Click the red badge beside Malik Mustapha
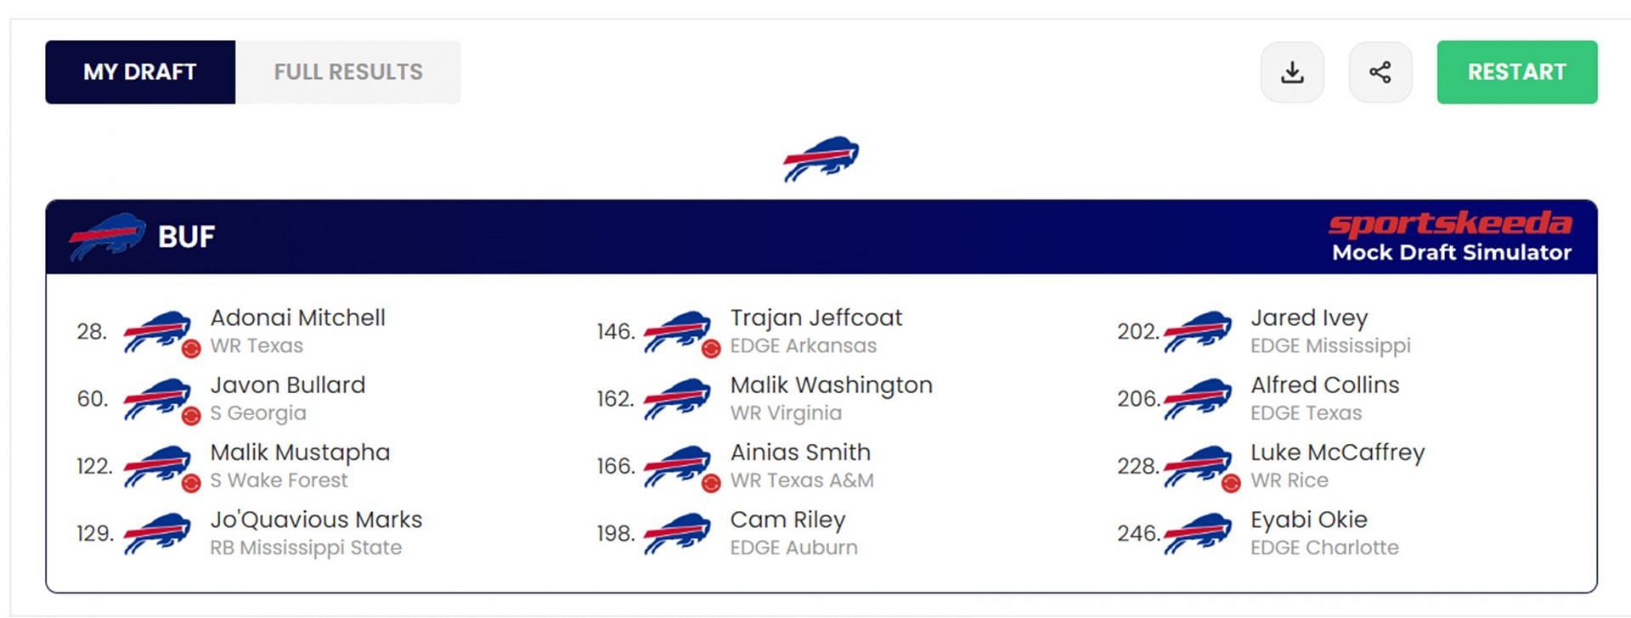 coord(191,483)
